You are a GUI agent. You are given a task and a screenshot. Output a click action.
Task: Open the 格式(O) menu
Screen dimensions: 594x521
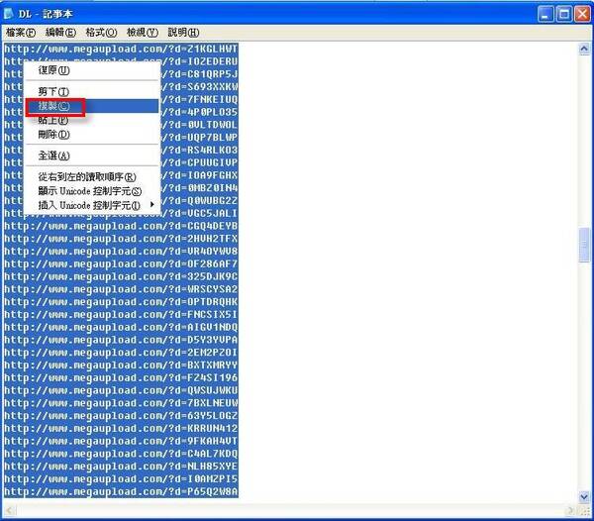pos(101,33)
